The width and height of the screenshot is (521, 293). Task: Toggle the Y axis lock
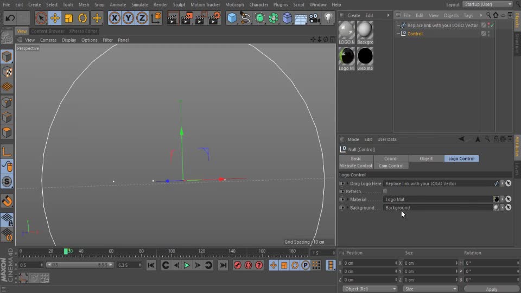coord(128,17)
